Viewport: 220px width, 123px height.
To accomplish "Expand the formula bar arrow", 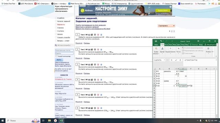I will [x=216, y=60].
